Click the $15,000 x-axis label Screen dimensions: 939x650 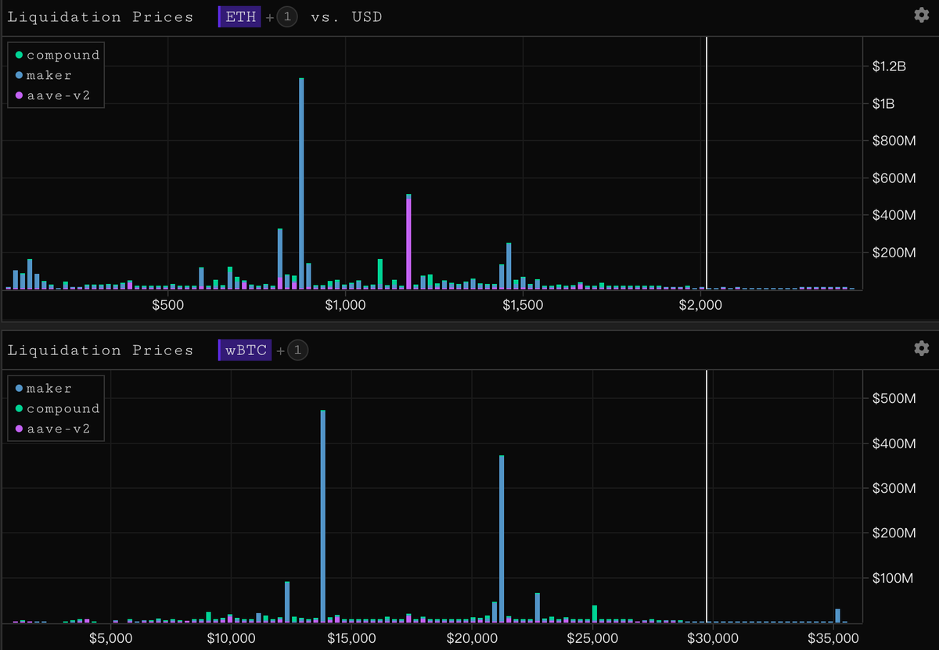pos(351,638)
